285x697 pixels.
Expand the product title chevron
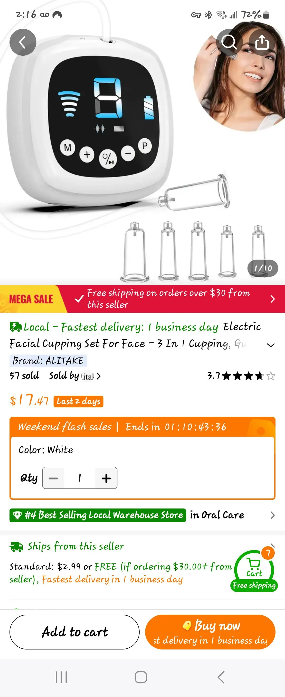coord(270,345)
